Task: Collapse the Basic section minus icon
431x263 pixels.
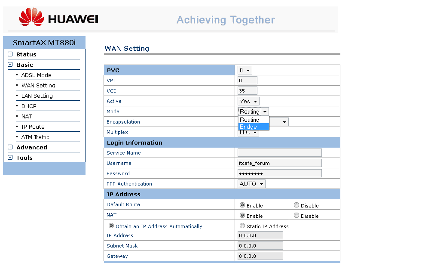Action: (x=10, y=65)
